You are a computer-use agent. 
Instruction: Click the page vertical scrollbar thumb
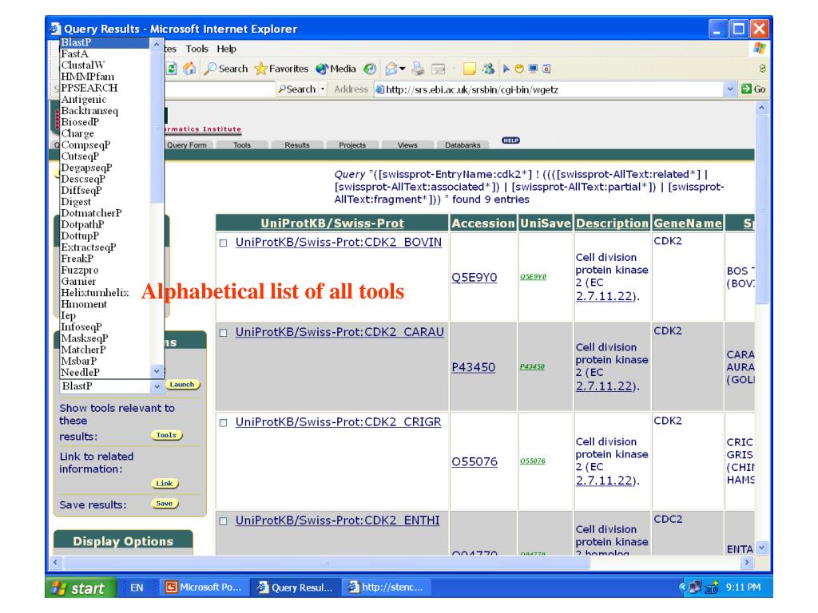click(761, 211)
